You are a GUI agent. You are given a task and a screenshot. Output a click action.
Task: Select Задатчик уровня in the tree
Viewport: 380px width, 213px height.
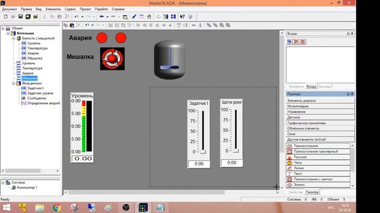pyautogui.click(x=40, y=93)
